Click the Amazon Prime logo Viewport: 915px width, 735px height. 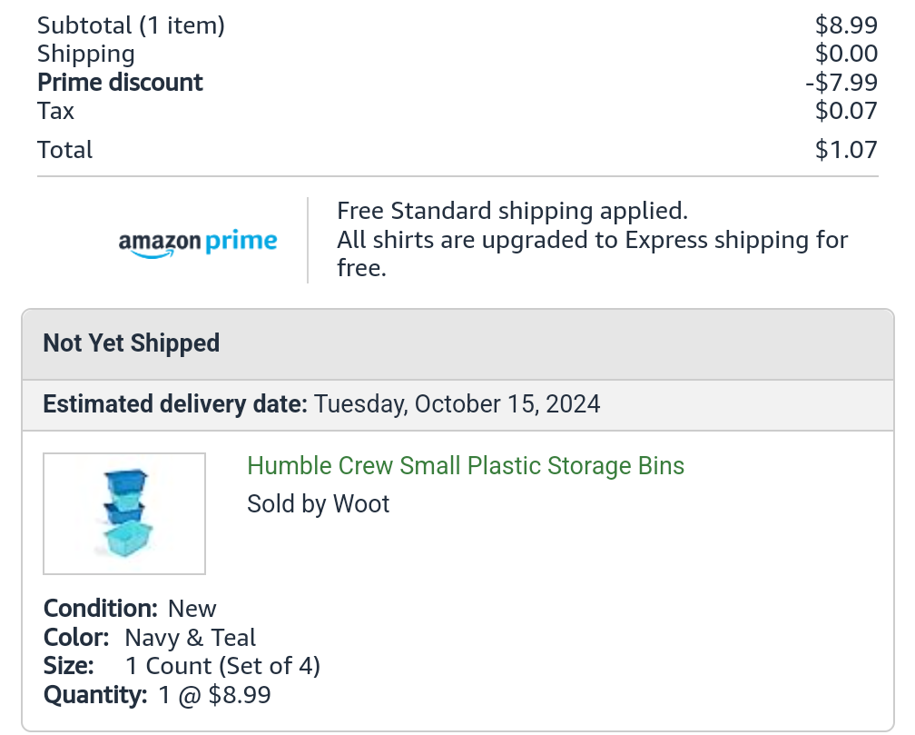pos(198,243)
